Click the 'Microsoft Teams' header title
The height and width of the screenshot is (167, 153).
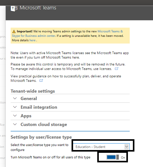38,8
